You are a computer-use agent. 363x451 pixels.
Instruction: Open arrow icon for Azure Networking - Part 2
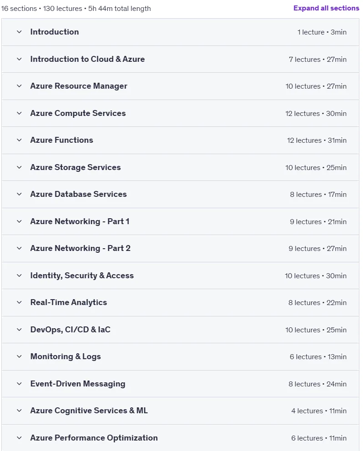pyautogui.click(x=19, y=248)
